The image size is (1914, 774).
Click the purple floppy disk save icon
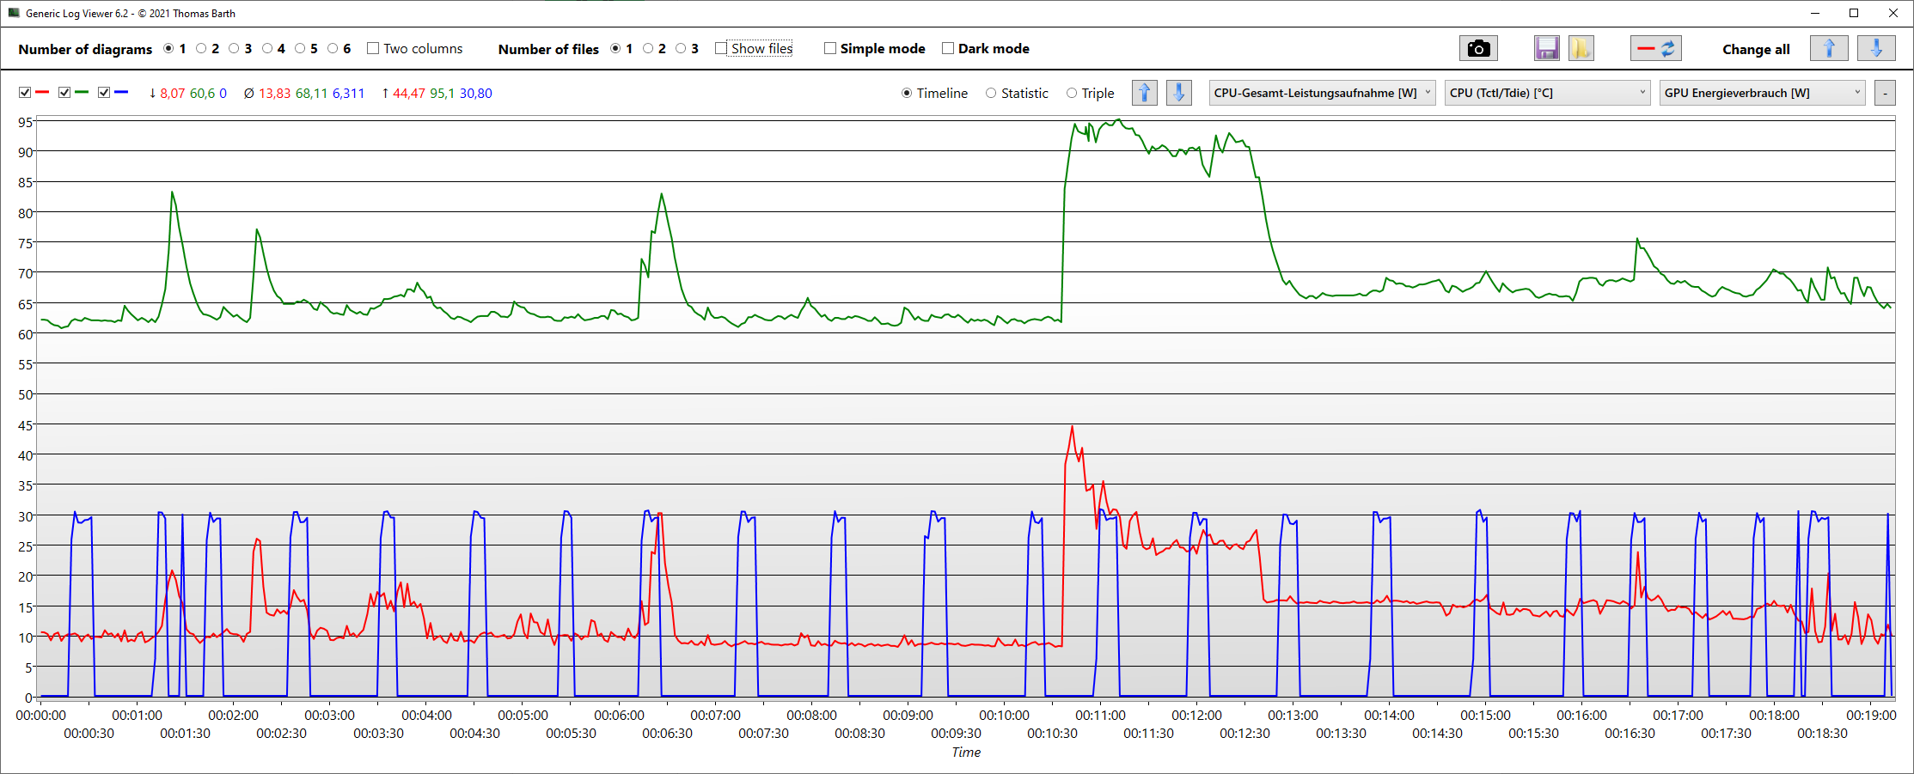(x=1546, y=48)
